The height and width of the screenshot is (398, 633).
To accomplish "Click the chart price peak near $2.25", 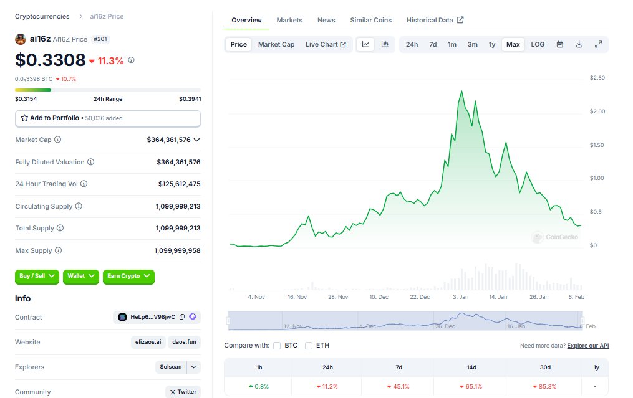I will [462, 92].
